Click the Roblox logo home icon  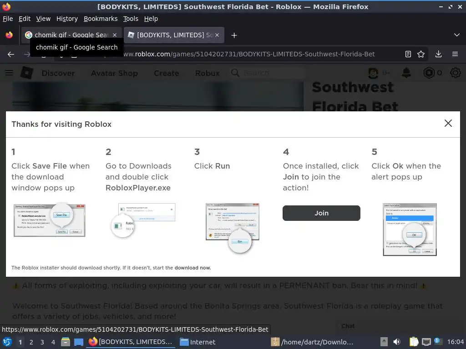pyautogui.click(x=27, y=73)
